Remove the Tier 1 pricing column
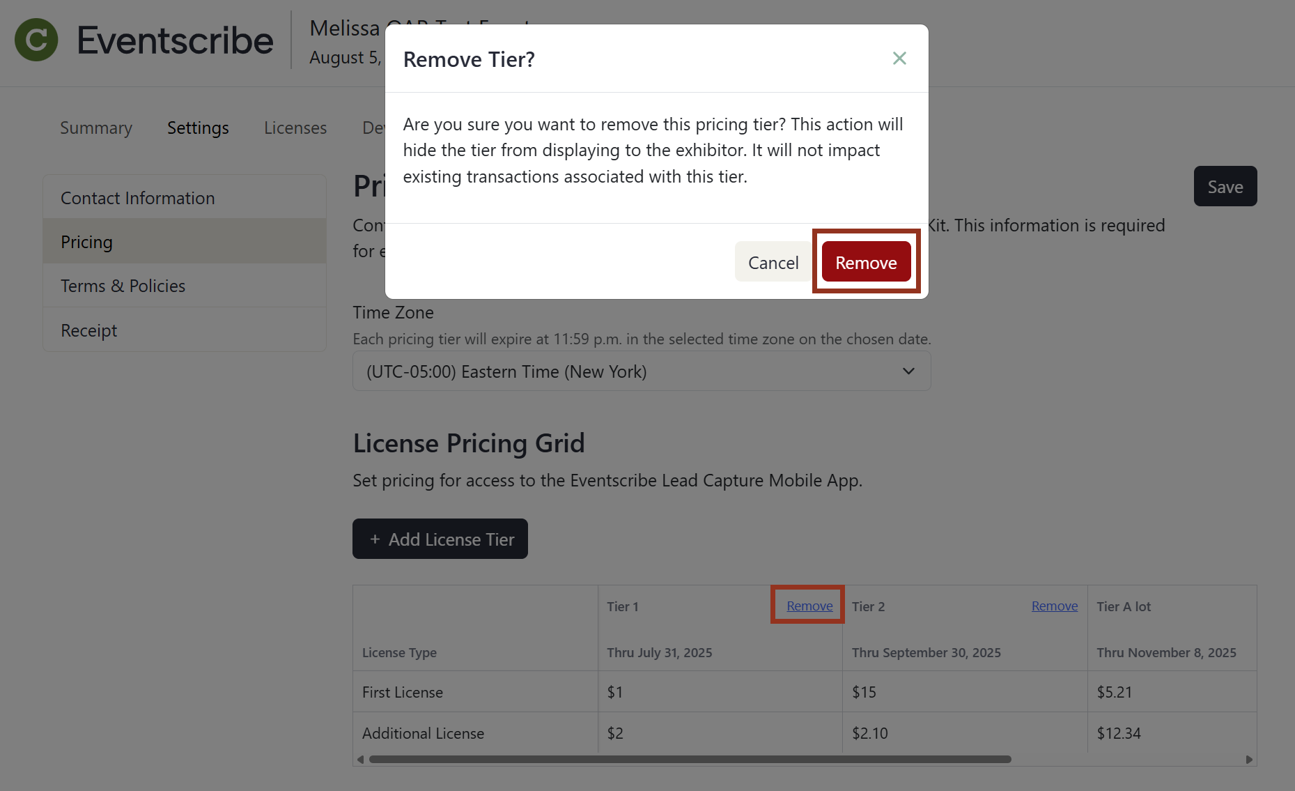This screenshot has width=1295, height=791. [x=809, y=606]
